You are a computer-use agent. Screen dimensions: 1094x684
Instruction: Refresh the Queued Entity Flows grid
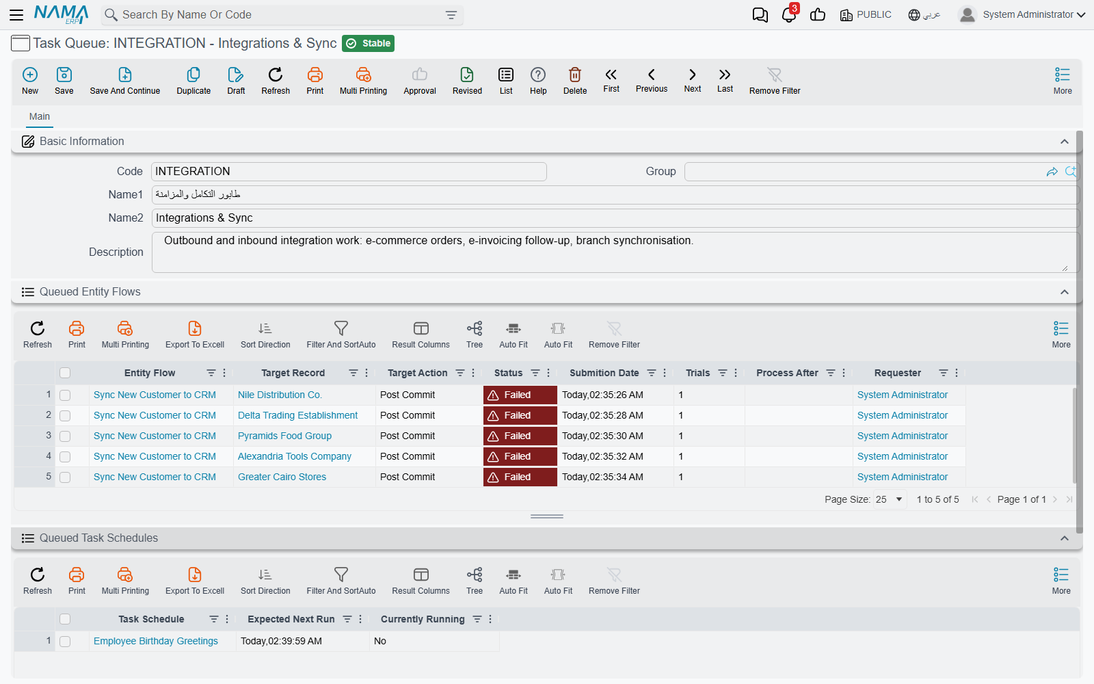[x=38, y=328]
